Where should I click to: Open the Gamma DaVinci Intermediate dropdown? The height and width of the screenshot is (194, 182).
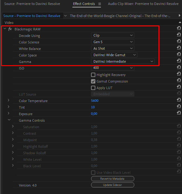[x=123, y=61]
